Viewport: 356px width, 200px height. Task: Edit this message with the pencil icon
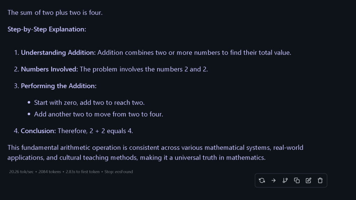pyautogui.click(x=308, y=180)
